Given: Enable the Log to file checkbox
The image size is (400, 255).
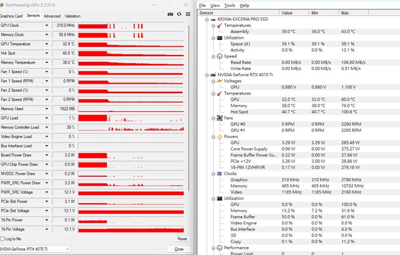Looking at the screenshot, I should [x=4, y=239].
